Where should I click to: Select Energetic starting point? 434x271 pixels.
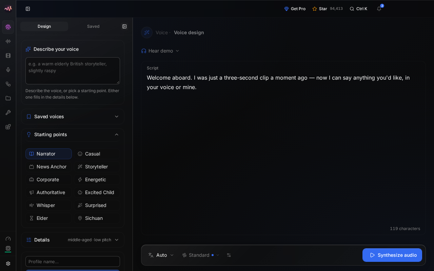click(97, 180)
